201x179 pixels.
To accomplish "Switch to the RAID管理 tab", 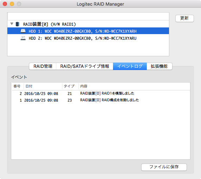I will click(43, 66).
